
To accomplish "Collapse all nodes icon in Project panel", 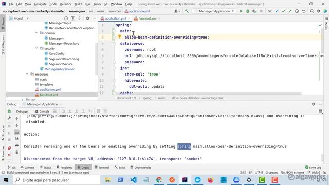I will pyautogui.click(x=80, y=18).
